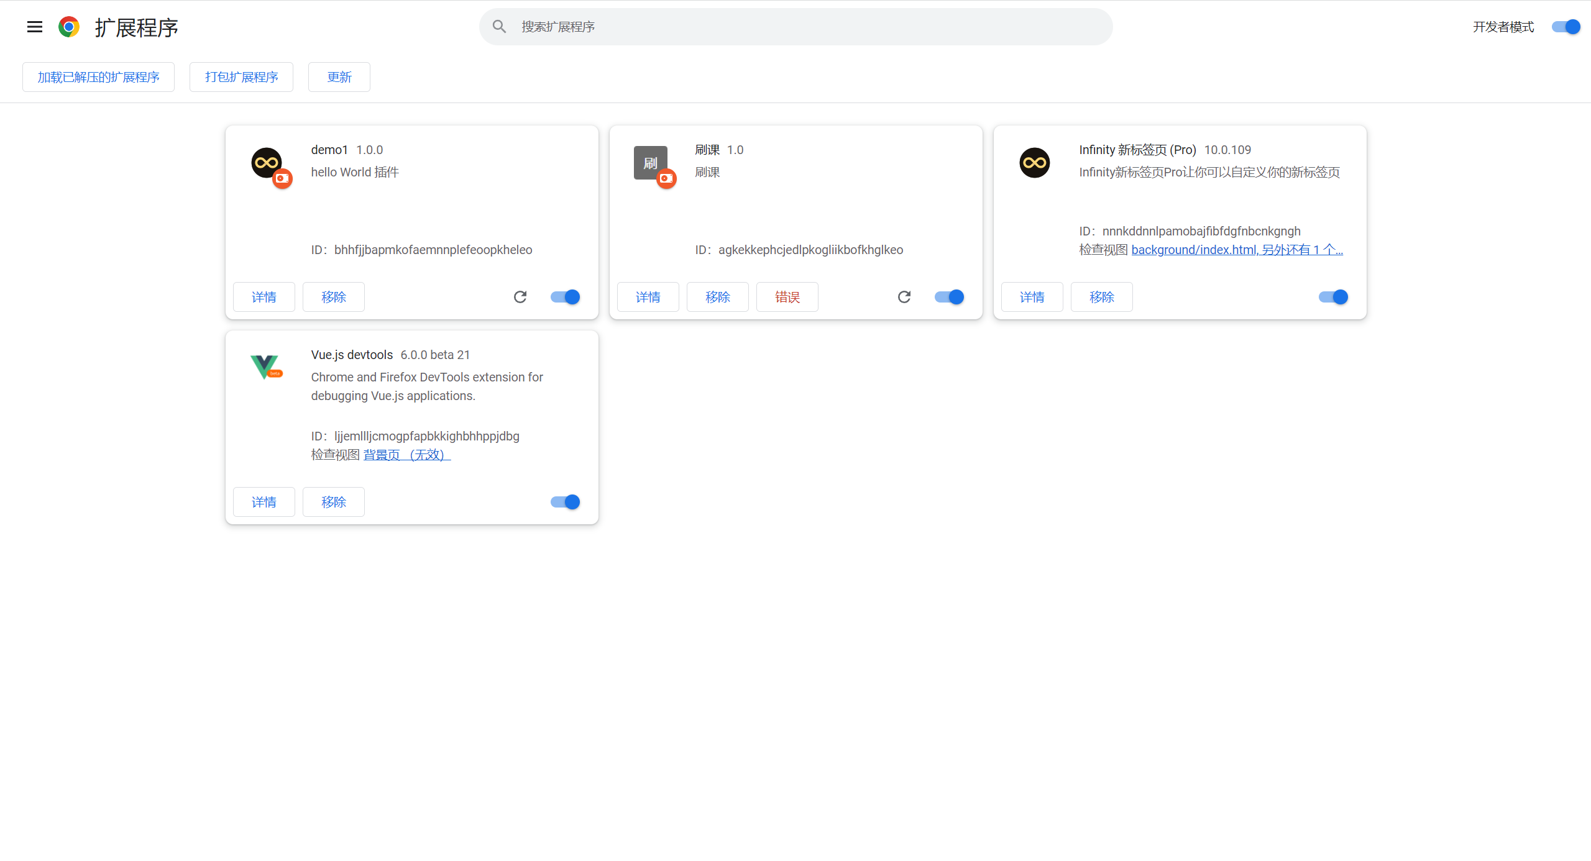Click 打包扩展程序 button
This screenshot has height=861, width=1591.
[241, 77]
